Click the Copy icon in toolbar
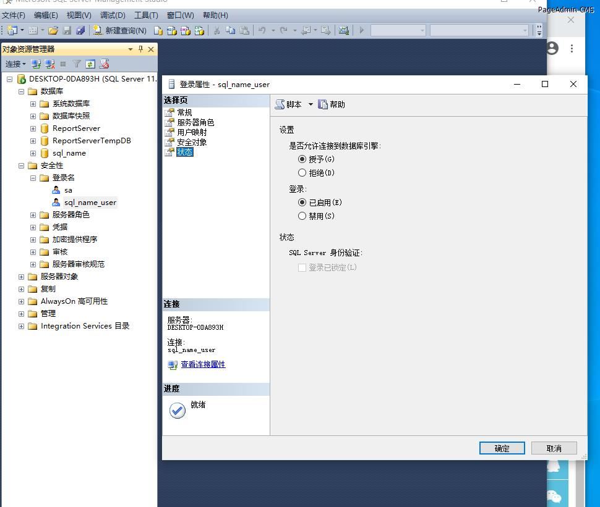Image resolution: width=600 pixels, height=507 pixels. [x=230, y=30]
